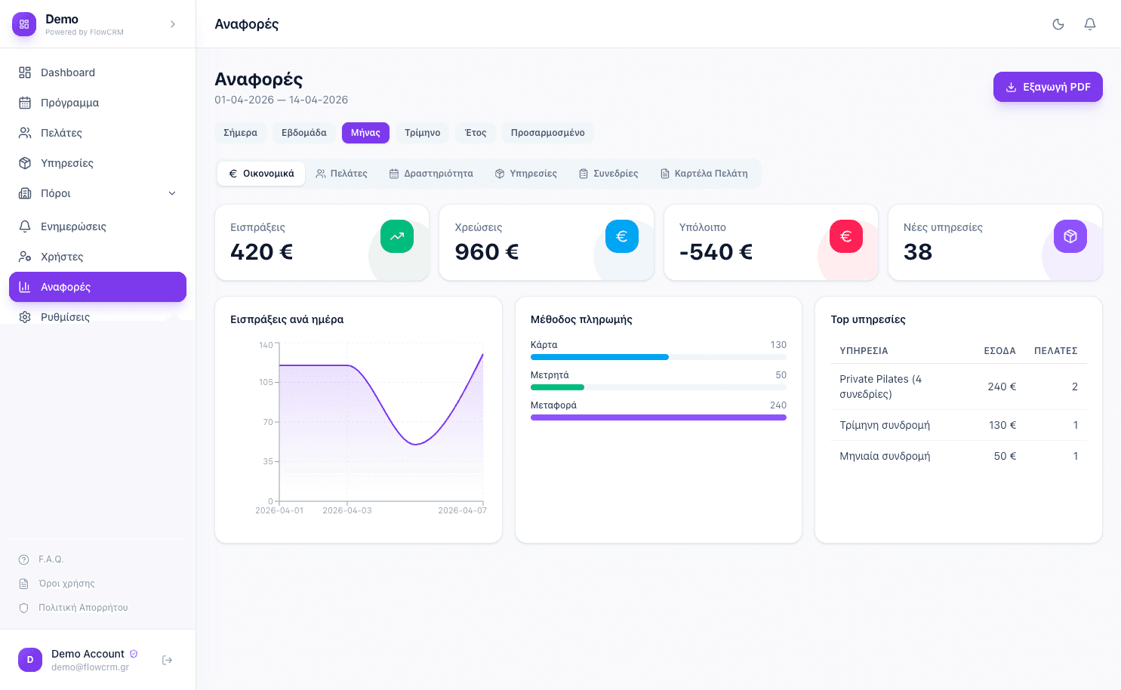Open the Όροι χρήσης link
The width and height of the screenshot is (1121, 690).
click(x=57, y=584)
